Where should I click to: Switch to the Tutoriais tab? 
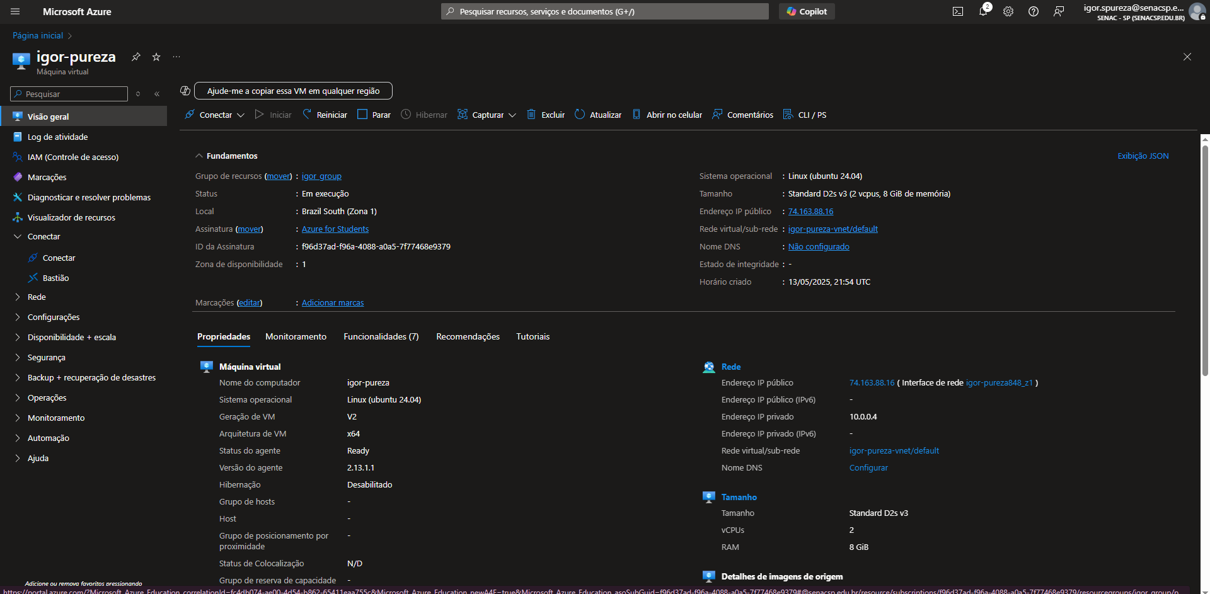point(533,336)
